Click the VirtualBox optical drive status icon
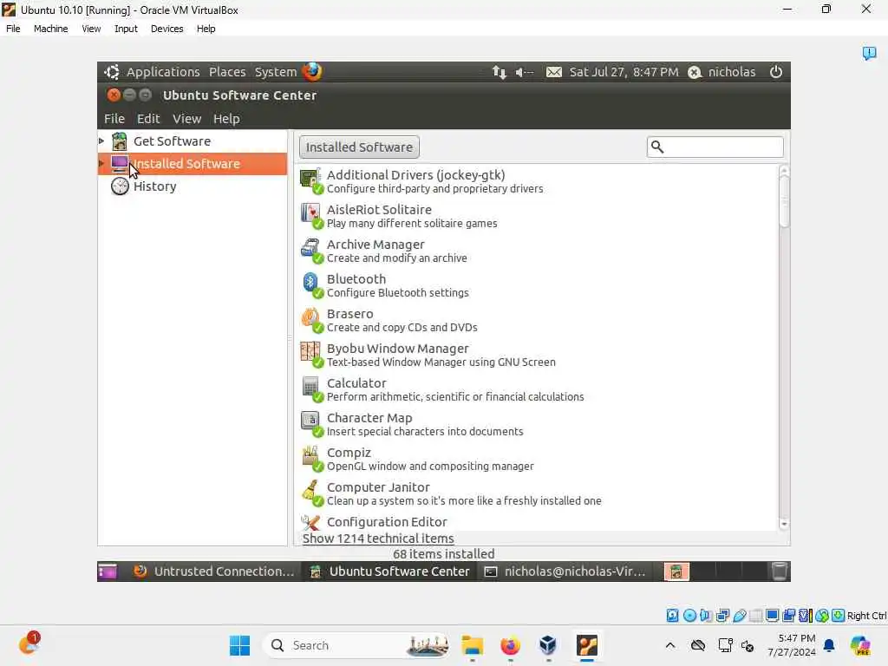Screen dimensions: 888x666 (x=689, y=616)
